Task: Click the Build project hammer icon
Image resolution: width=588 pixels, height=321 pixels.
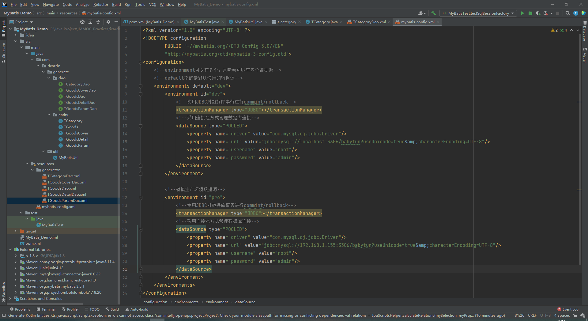Action: click(x=433, y=13)
